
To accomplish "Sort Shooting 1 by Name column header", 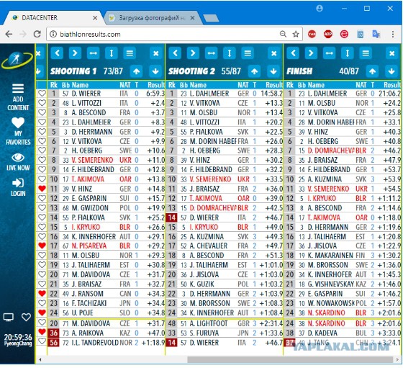I will click(x=80, y=85).
